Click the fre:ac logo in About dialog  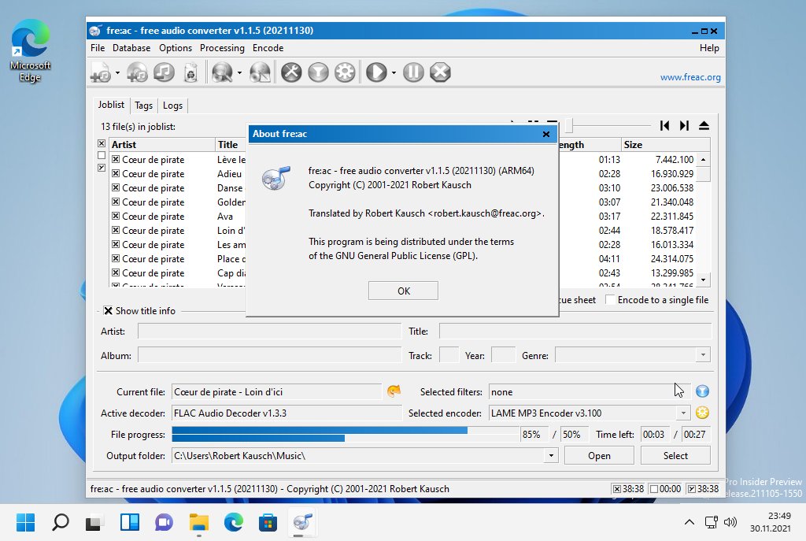(x=276, y=178)
